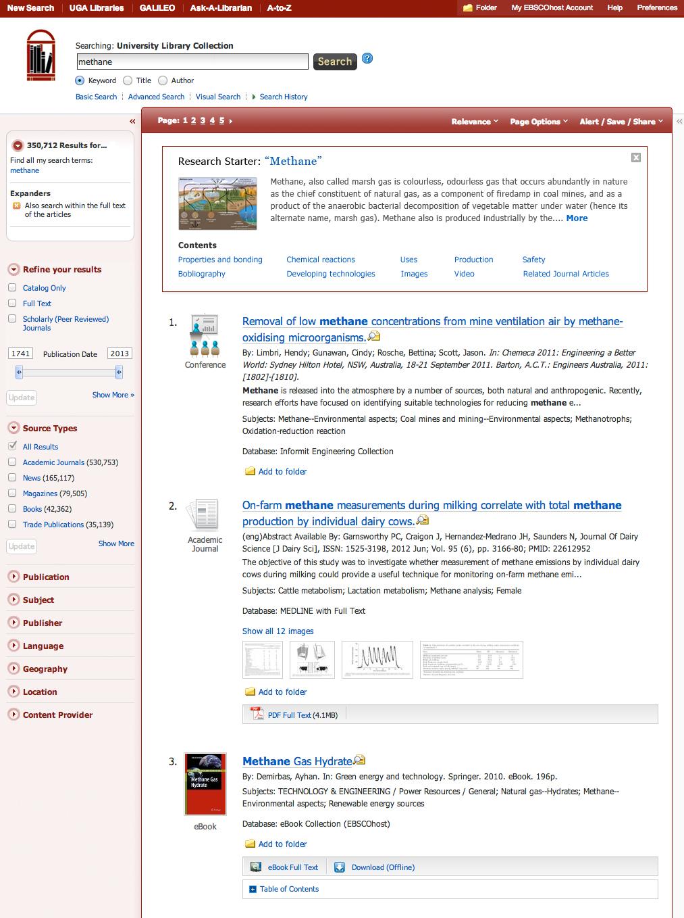Open the Folder icon in top bar
The image size is (684, 918).
(x=467, y=8)
